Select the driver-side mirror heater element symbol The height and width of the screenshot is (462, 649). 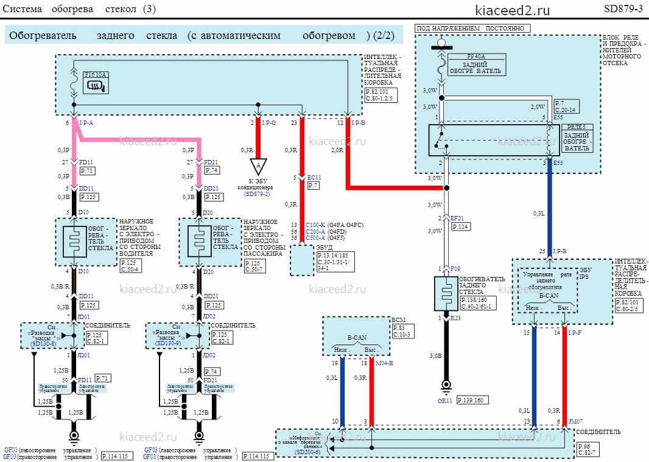[x=74, y=242]
